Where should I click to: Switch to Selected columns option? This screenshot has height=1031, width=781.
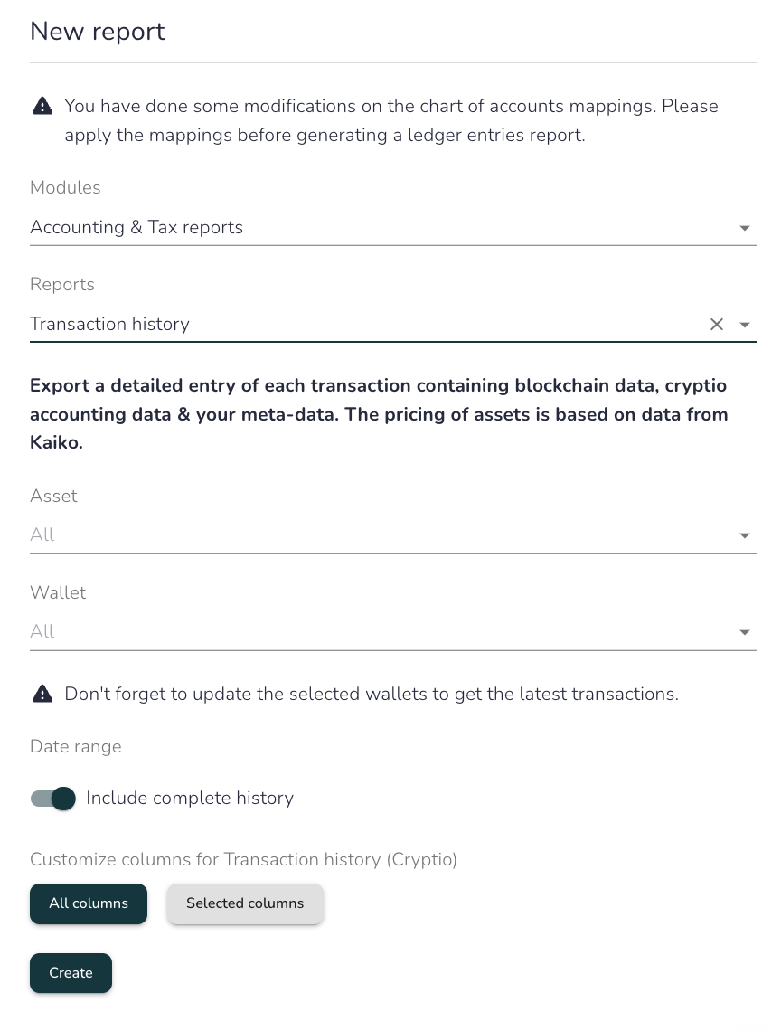(245, 903)
